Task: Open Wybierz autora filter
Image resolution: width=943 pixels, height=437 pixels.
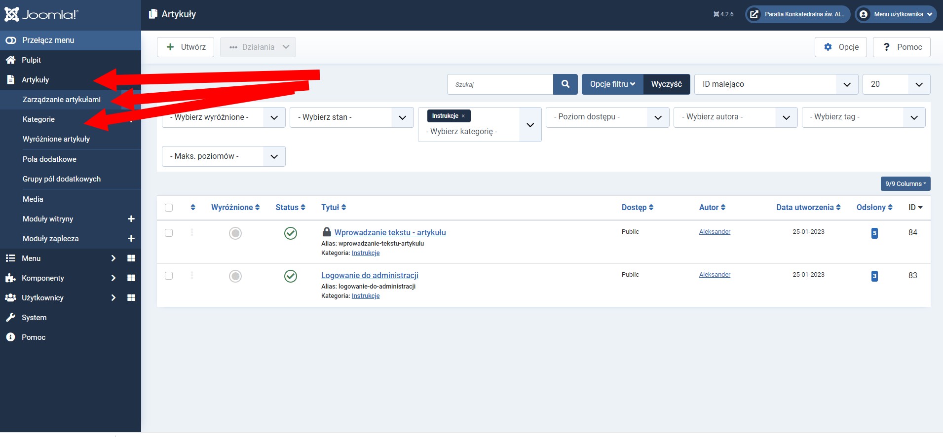Action: (736, 117)
